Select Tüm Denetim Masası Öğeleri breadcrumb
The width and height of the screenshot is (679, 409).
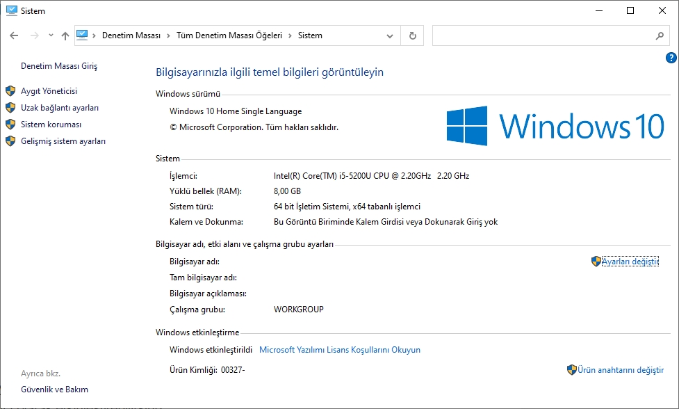tap(229, 35)
